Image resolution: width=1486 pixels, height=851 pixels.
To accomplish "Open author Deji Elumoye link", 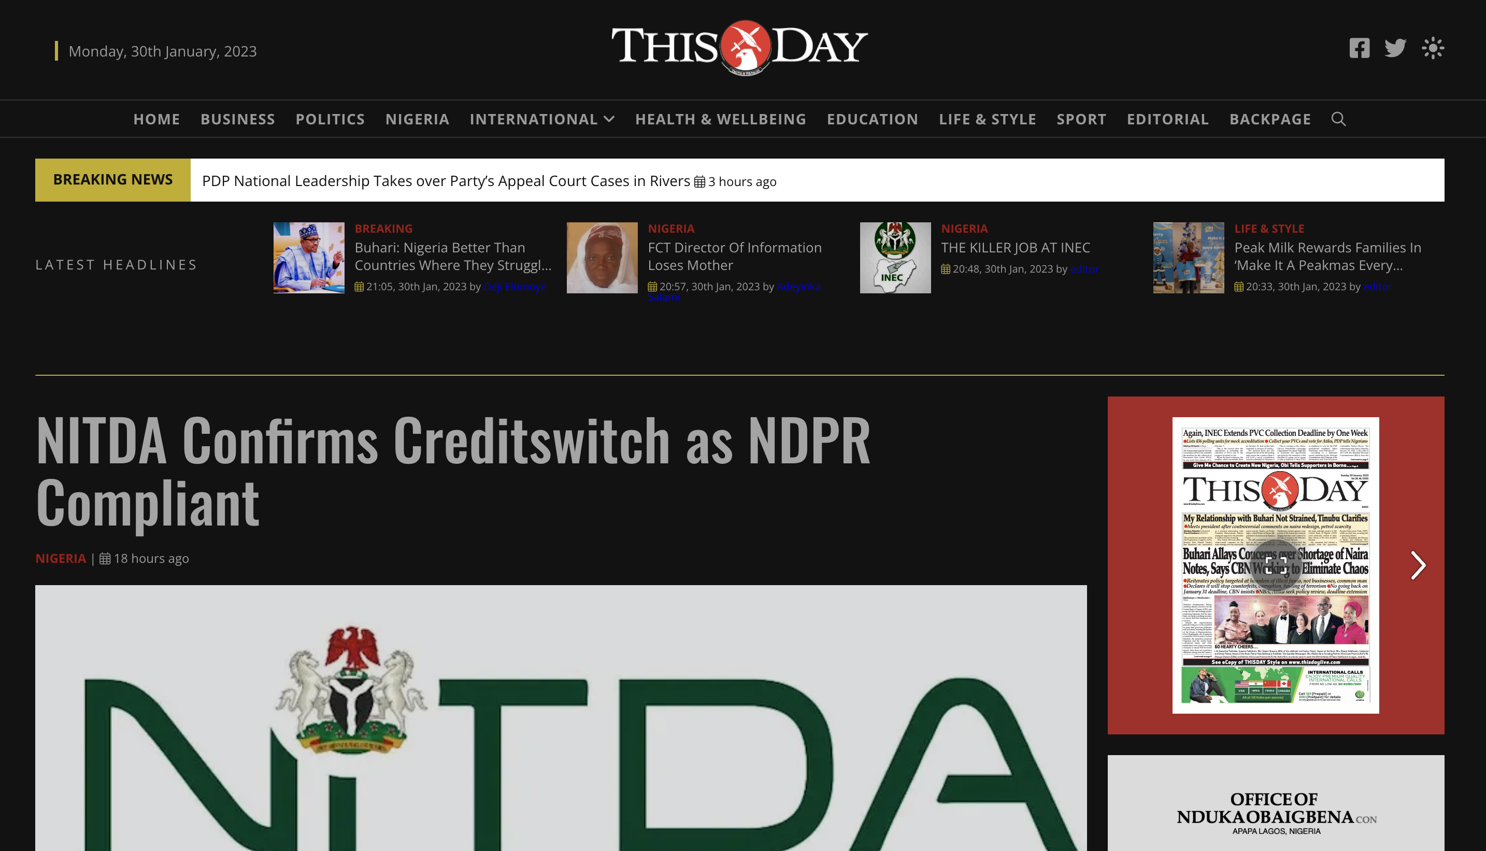I will pos(515,287).
